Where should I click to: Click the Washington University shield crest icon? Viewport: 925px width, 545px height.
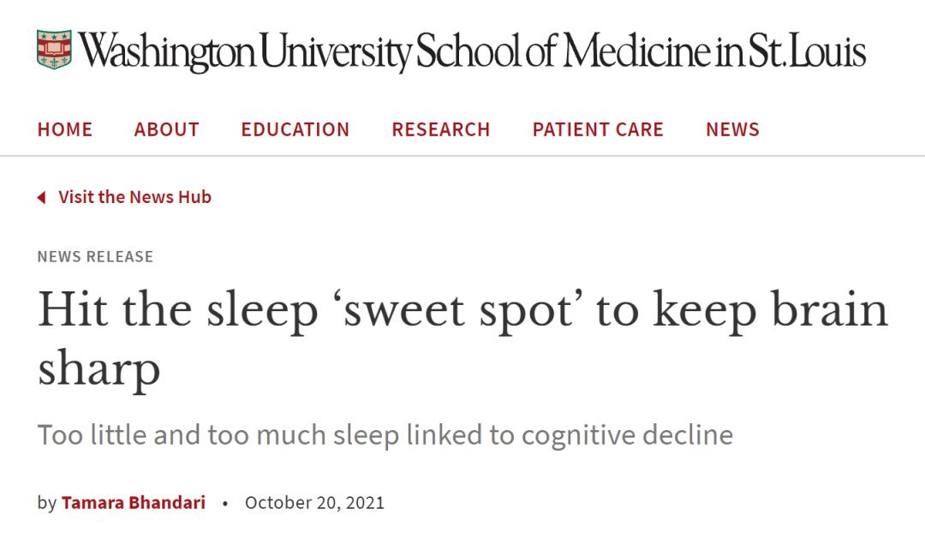[55, 50]
